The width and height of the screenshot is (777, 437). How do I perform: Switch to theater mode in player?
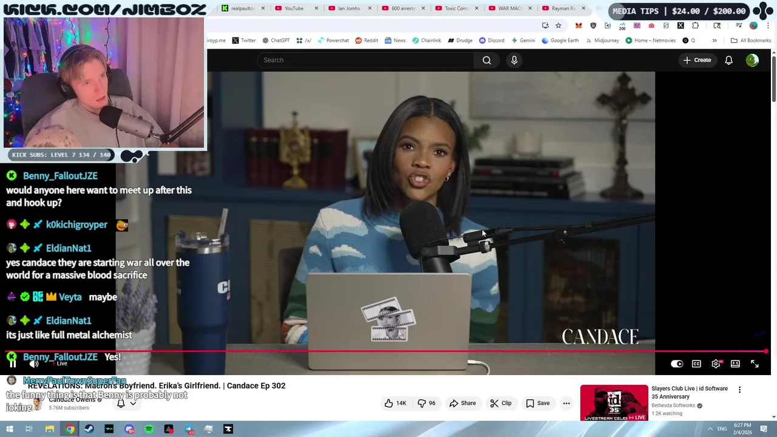click(x=735, y=364)
